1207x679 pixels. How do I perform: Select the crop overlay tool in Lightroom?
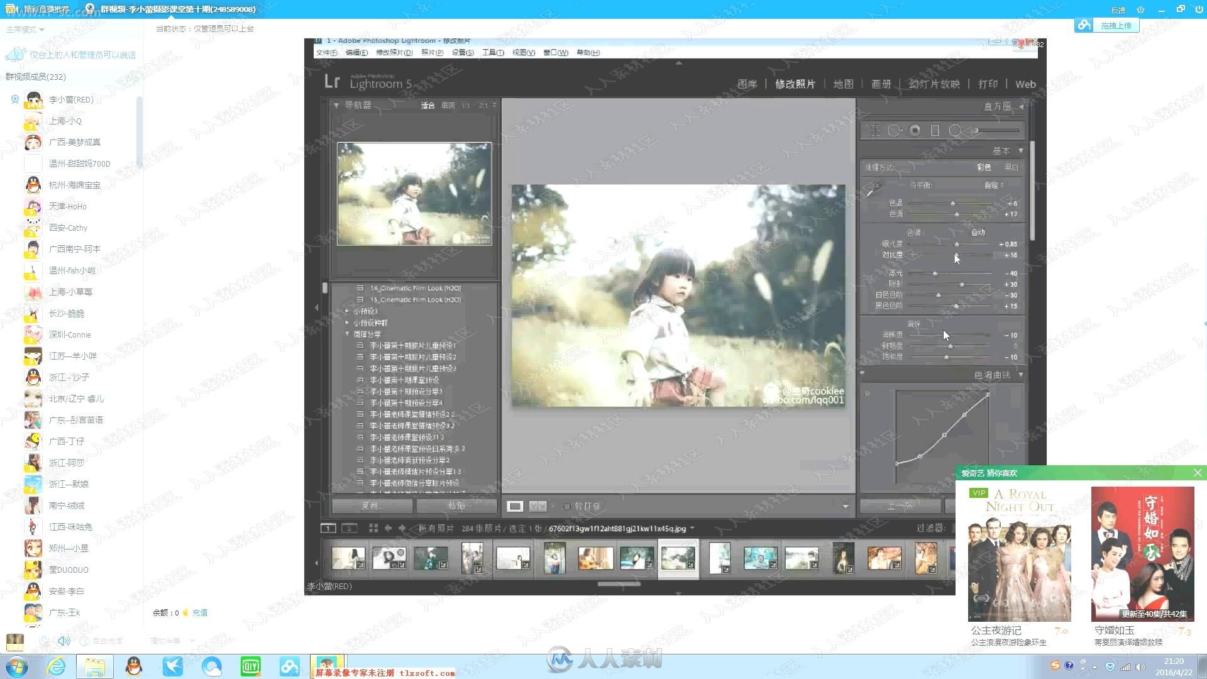click(873, 130)
